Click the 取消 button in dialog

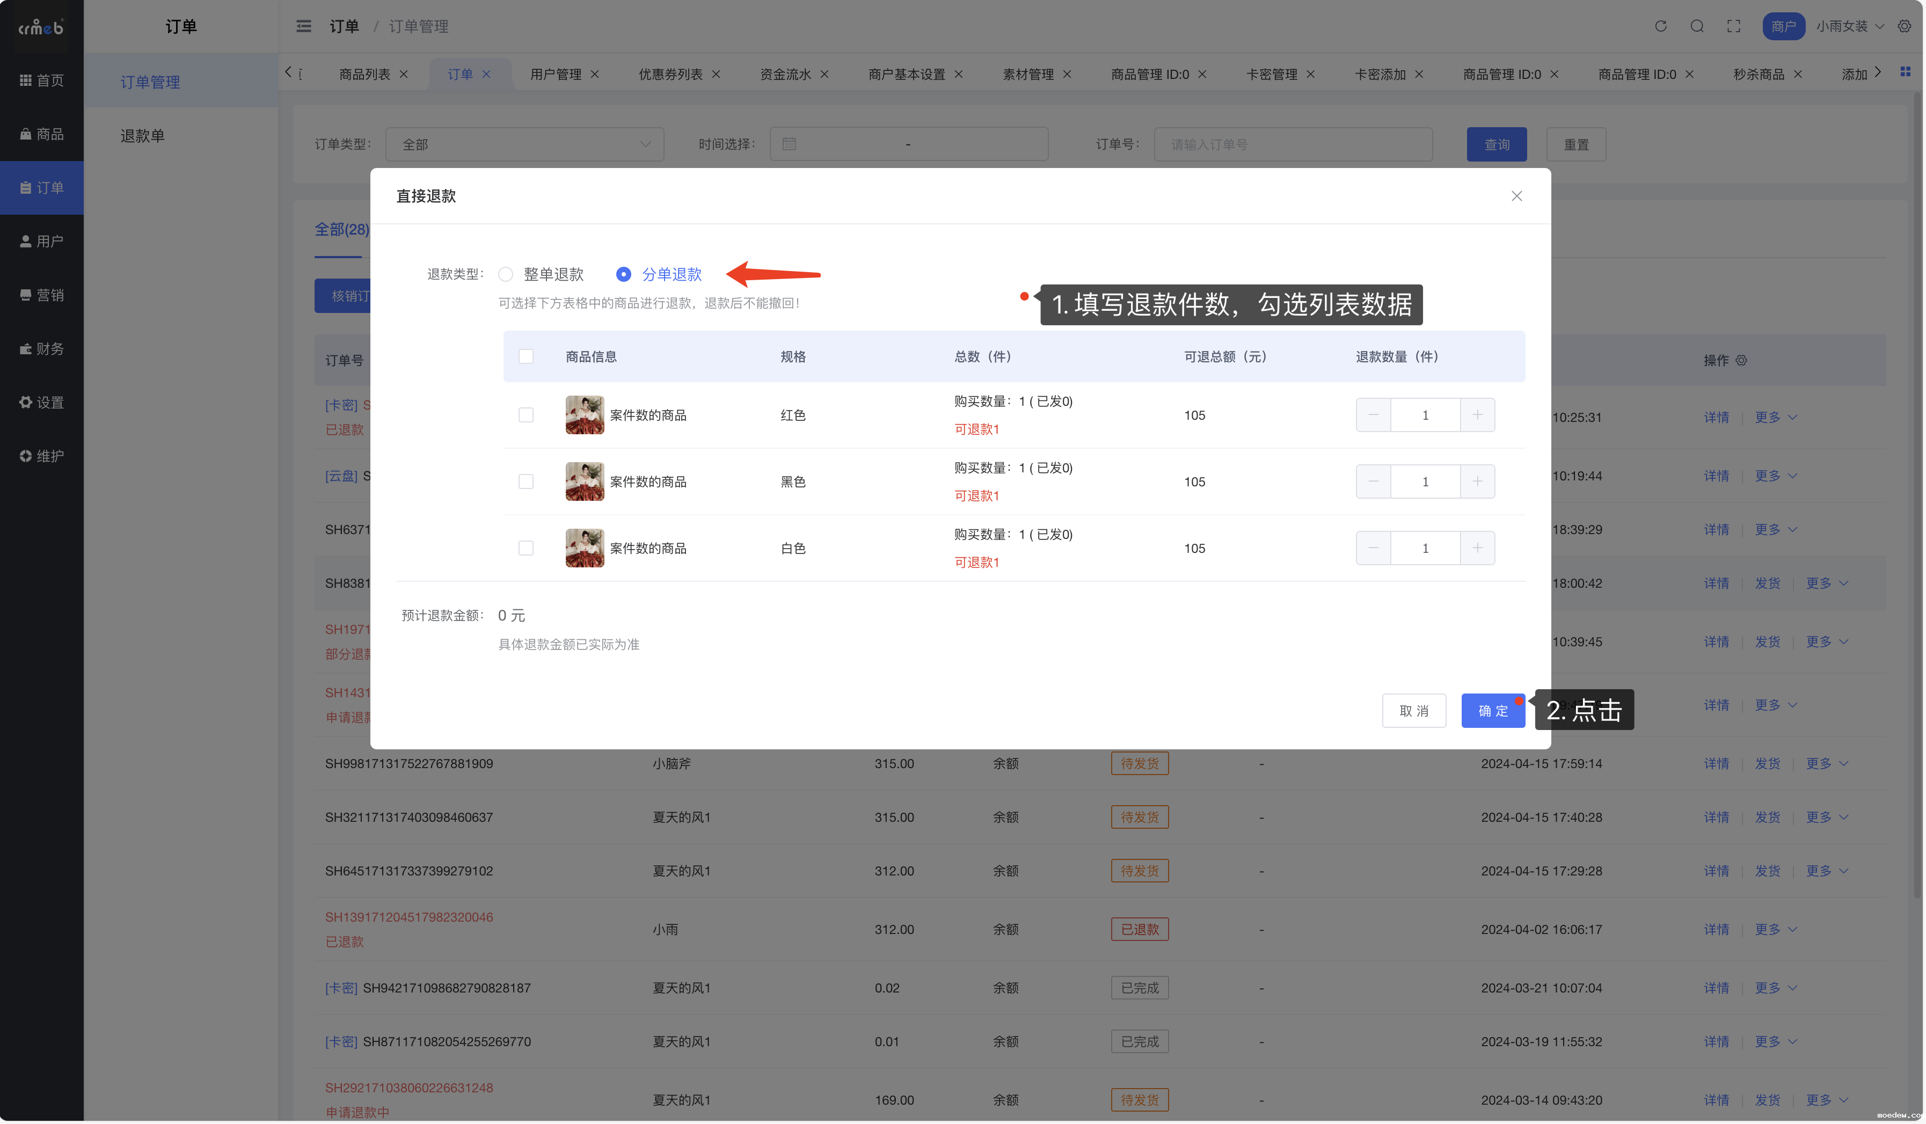(1413, 711)
